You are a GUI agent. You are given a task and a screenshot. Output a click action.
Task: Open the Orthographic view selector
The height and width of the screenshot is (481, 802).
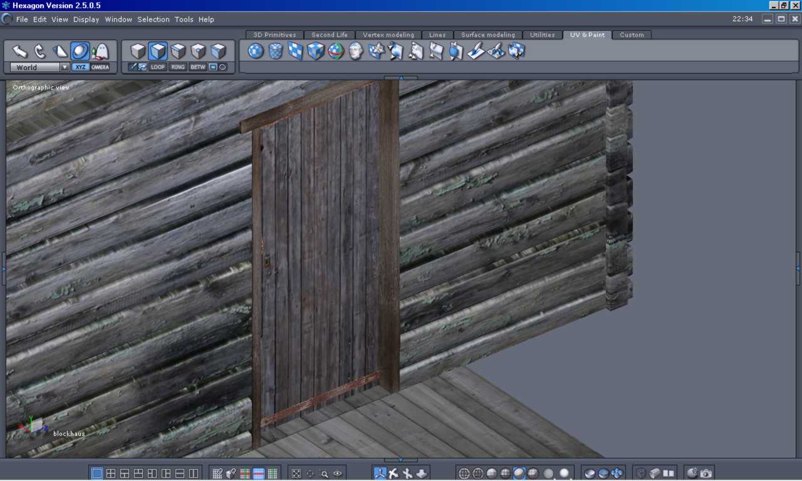pyautogui.click(x=41, y=87)
